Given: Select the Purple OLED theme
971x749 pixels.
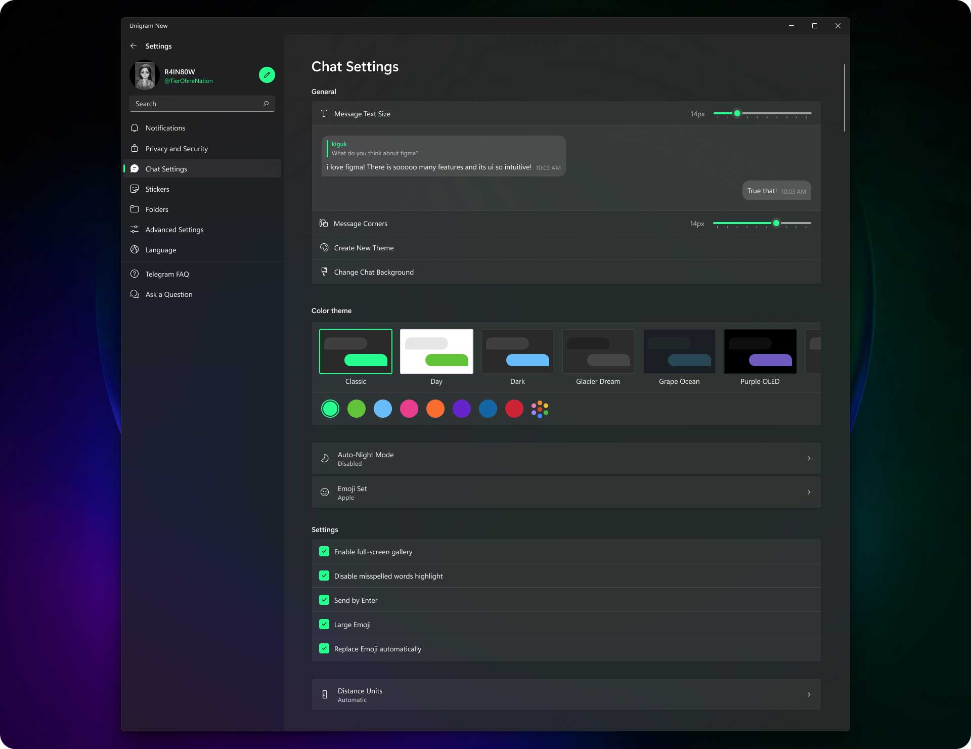Looking at the screenshot, I should coord(760,351).
